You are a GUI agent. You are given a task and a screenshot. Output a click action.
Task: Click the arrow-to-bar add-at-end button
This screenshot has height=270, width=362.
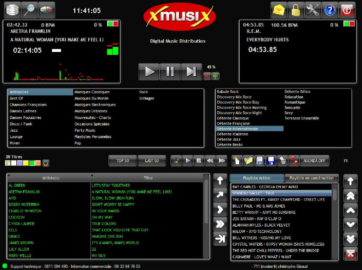[220, 239]
